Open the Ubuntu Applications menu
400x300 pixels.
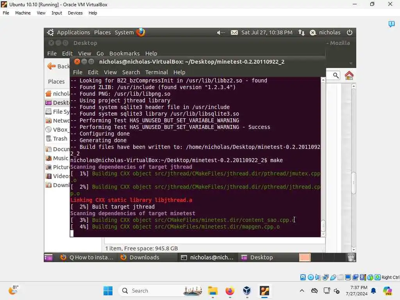coord(73,32)
